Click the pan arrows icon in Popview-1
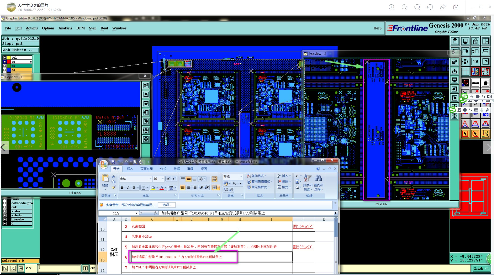The height and width of the screenshot is (275, 494). [146, 139]
